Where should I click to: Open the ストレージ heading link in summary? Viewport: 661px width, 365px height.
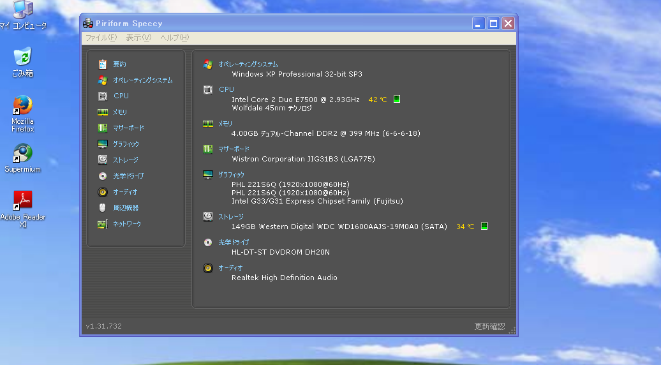(x=230, y=217)
